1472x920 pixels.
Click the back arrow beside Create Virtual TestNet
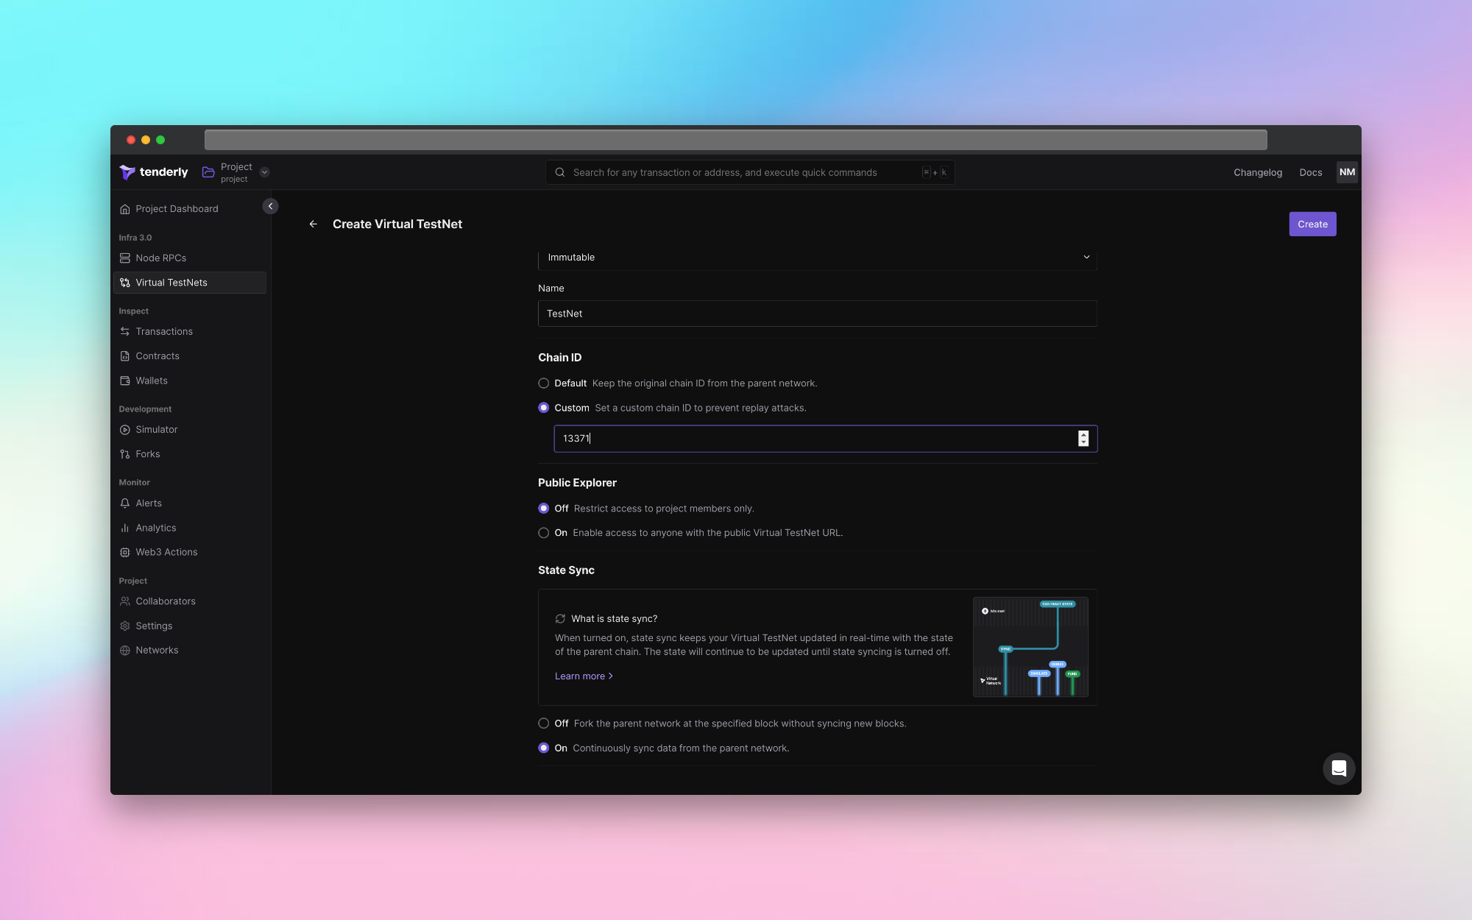[x=314, y=224]
